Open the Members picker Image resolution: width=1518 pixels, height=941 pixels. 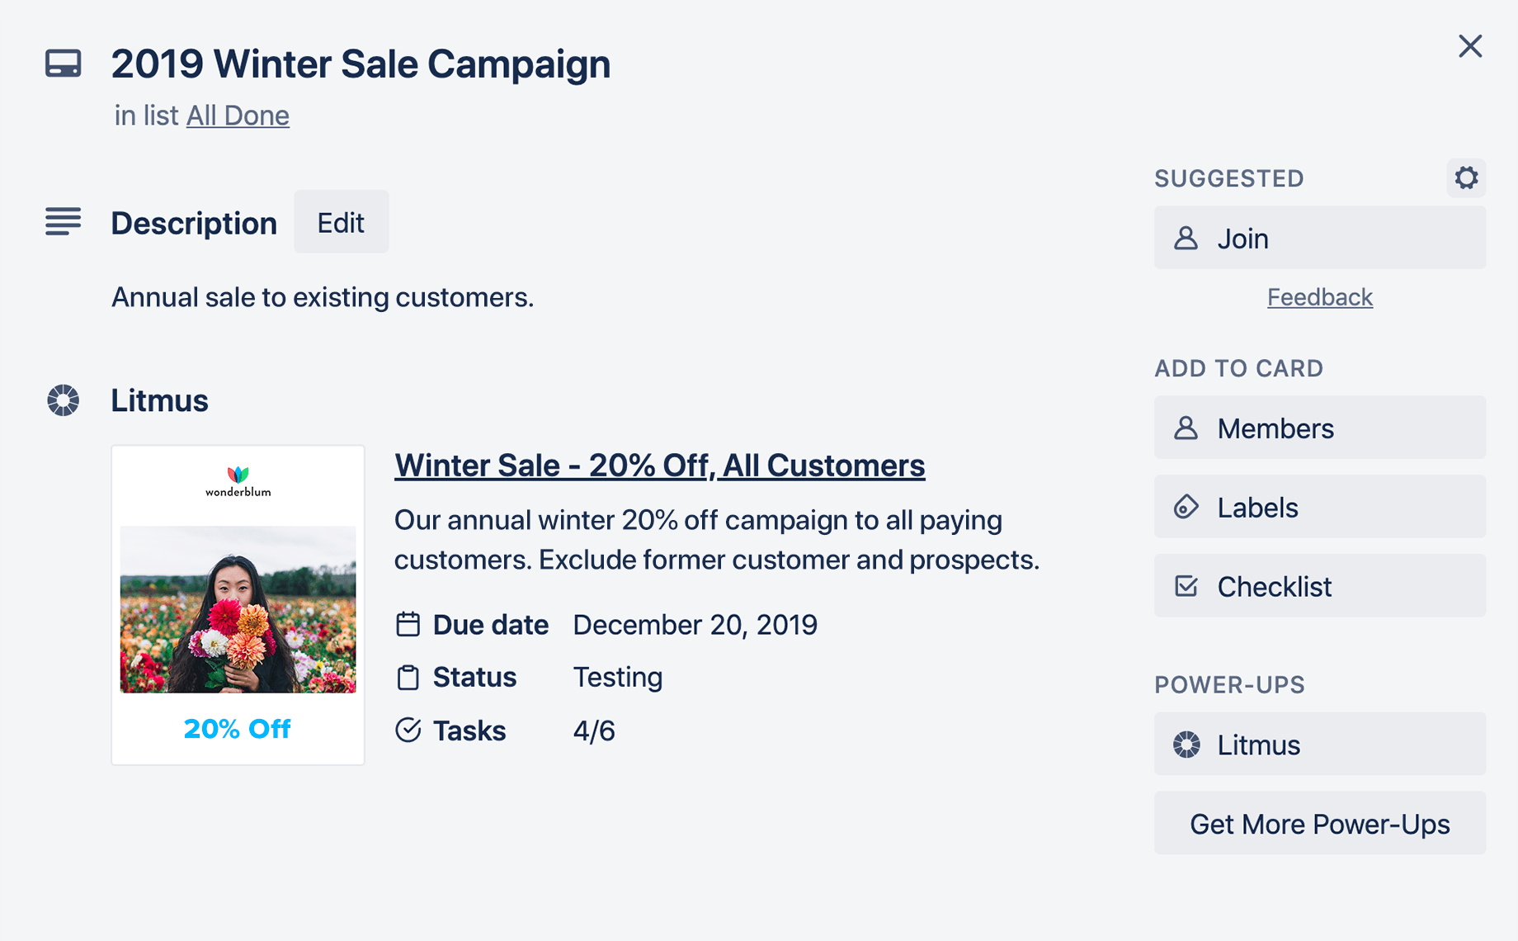pyautogui.click(x=1319, y=428)
